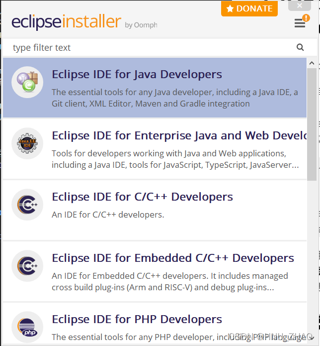Image resolution: width=320 pixels, height=346 pixels.
Task: Click the C/C++ Developers logo icon
Action: [x=27, y=205]
